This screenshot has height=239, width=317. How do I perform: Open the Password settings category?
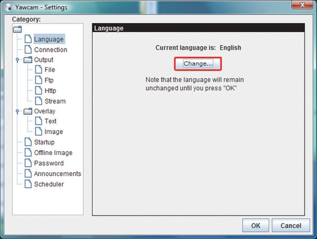49,163
